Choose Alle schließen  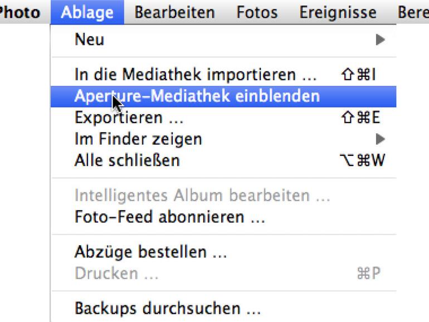(x=127, y=160)
